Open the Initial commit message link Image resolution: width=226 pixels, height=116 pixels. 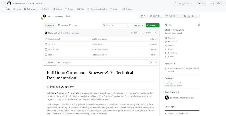(x=97, y=44)
